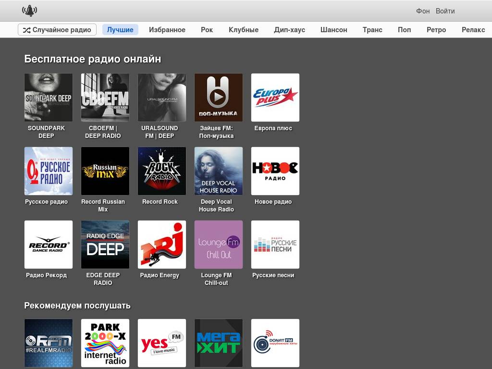Switch to the Лучшие tab
This screenshot has width=492, height=369.
coord(120,30)
